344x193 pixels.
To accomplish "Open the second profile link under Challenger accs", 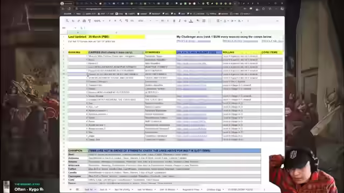I will coord(240,41).
